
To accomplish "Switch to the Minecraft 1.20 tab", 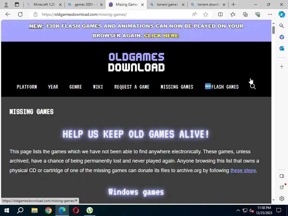I will point(44,4).
